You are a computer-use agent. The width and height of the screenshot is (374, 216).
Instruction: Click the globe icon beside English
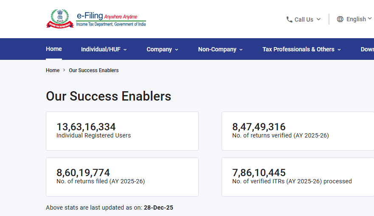coord(340,19)
